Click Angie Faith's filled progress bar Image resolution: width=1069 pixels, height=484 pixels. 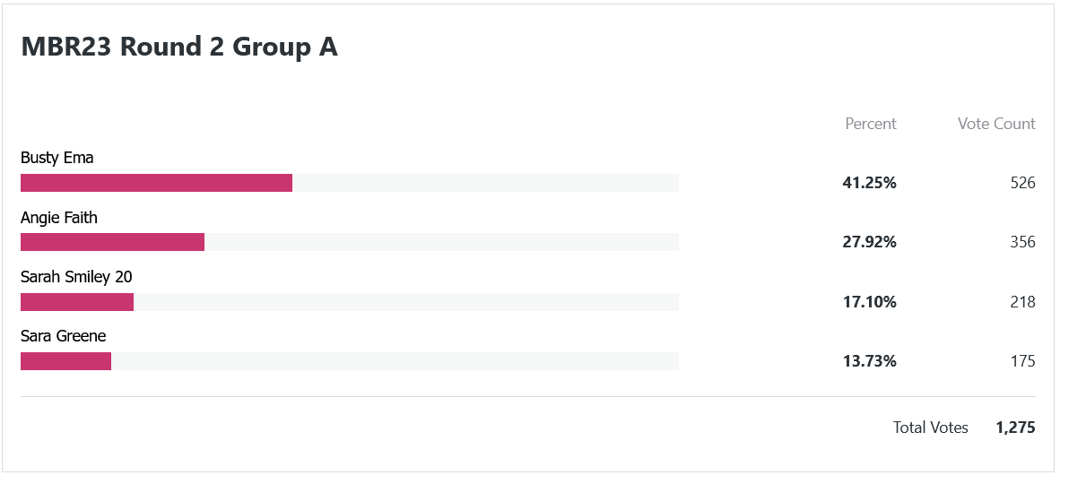click(112, 242)
